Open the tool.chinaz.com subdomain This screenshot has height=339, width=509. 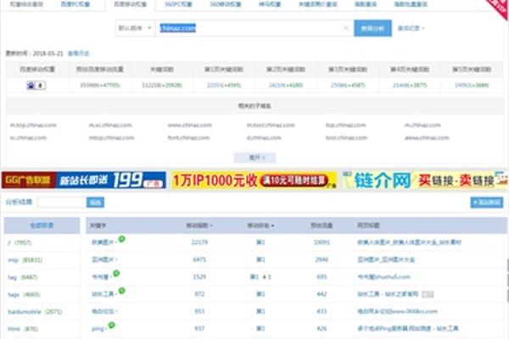[x=346, y=138]
